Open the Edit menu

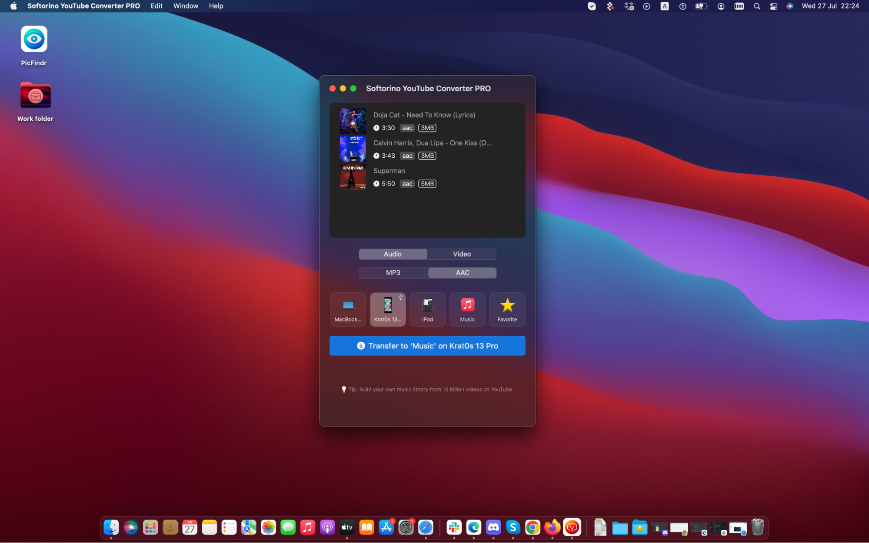click(156, 6)
